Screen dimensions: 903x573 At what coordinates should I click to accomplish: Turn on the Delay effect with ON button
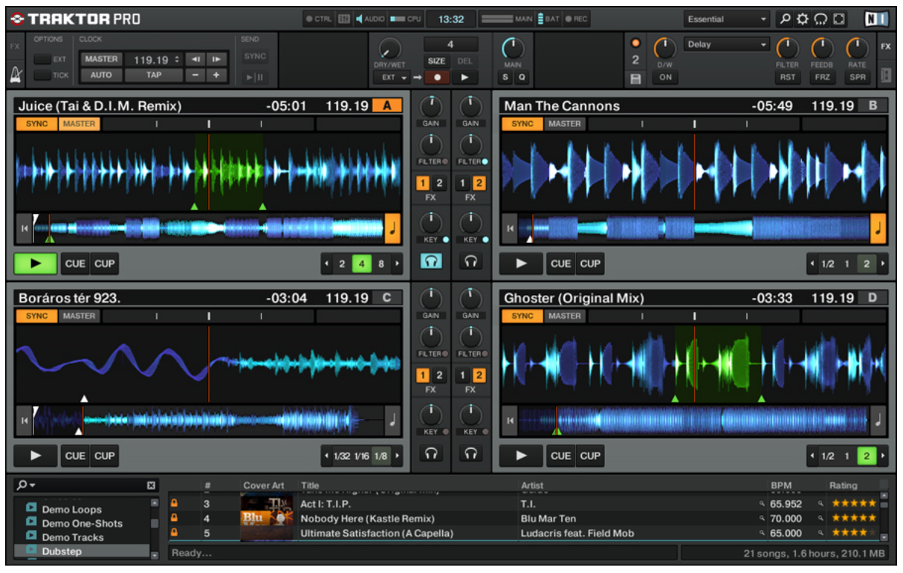[x=667, y=76]
